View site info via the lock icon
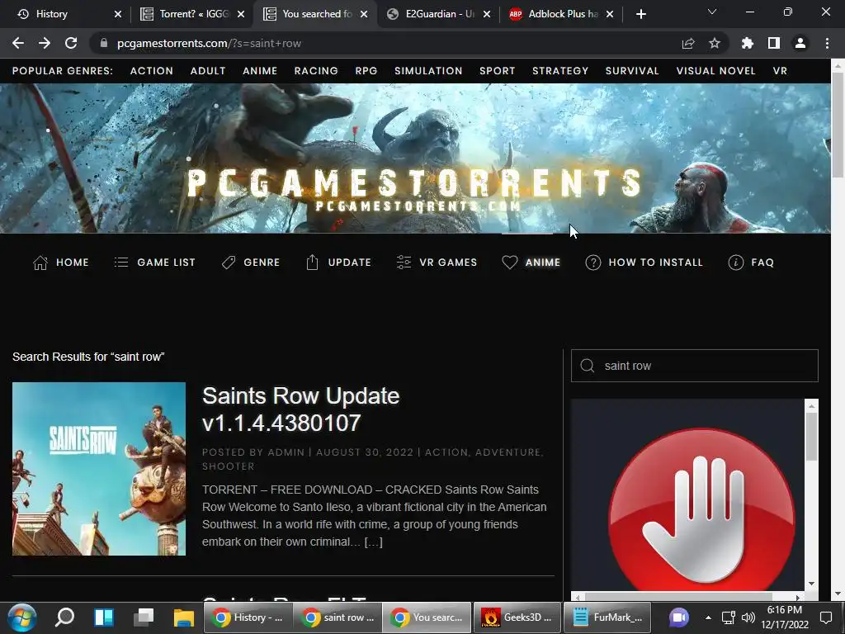 click(104, 43)
